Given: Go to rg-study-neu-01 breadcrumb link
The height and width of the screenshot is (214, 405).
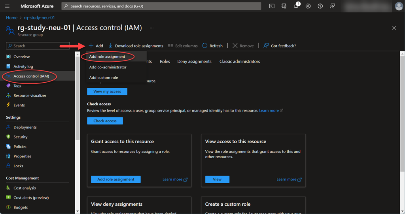Looking at the screenshot, I should point(39,17).
